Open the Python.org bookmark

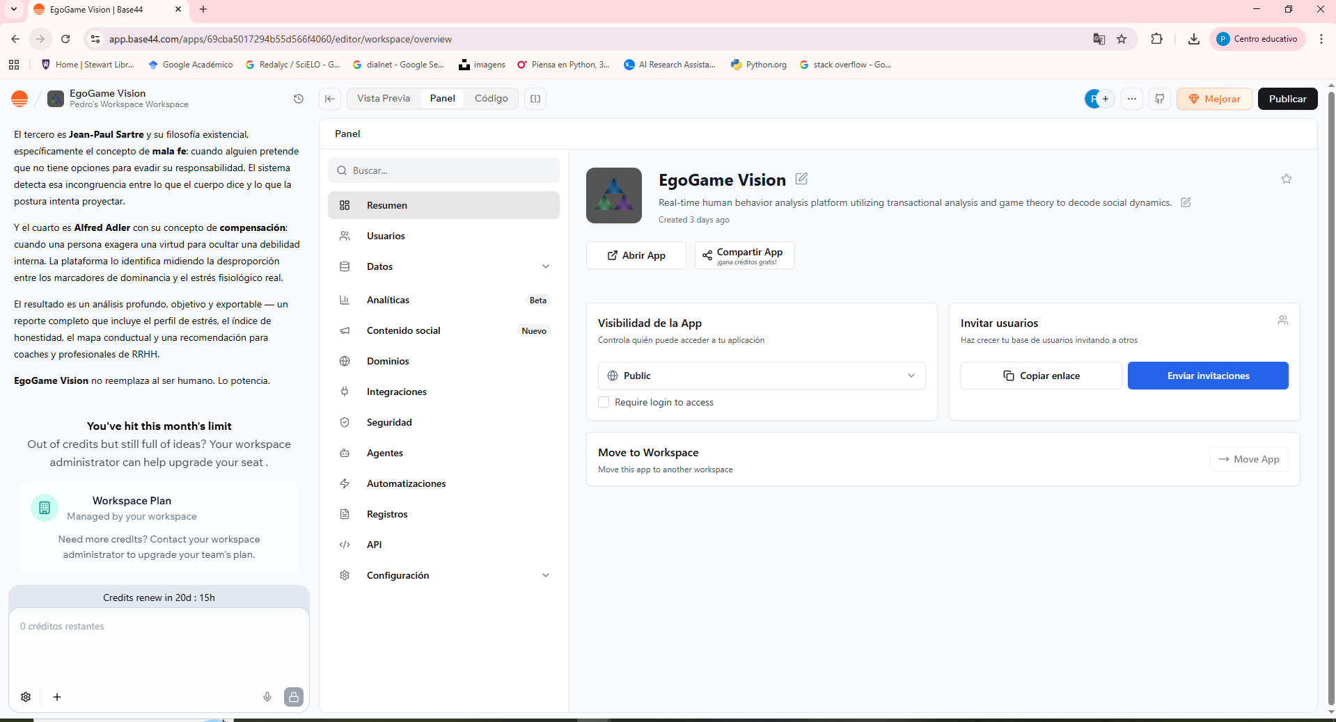(759, 65)
